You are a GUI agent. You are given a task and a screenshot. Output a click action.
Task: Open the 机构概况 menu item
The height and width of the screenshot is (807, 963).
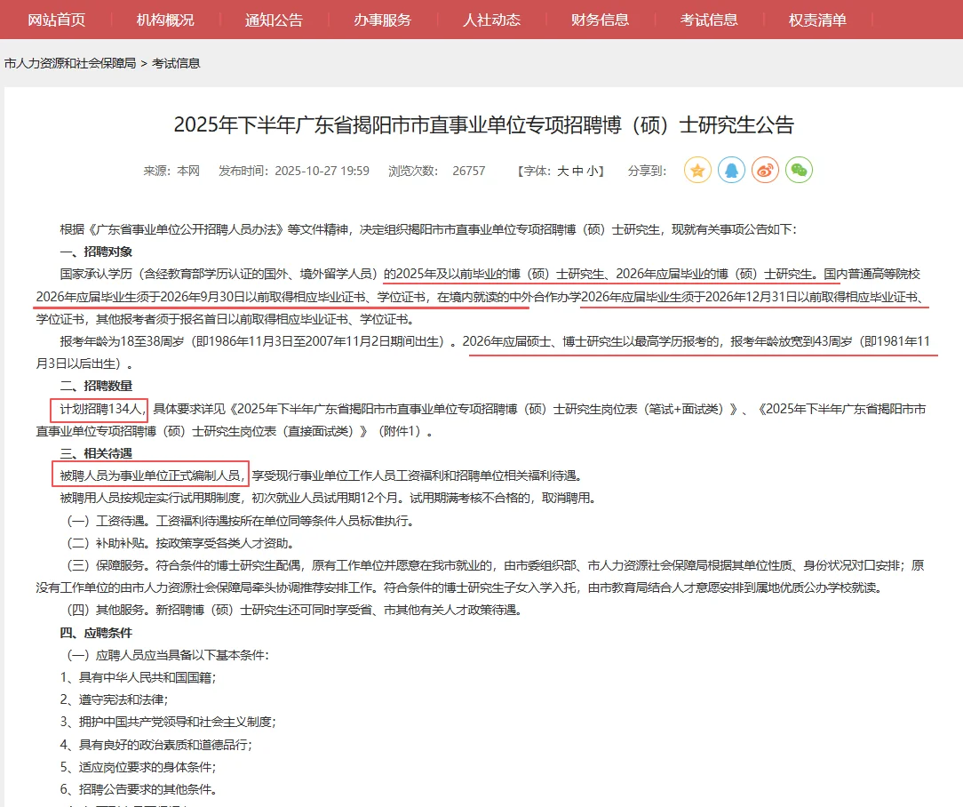point(164,19)
